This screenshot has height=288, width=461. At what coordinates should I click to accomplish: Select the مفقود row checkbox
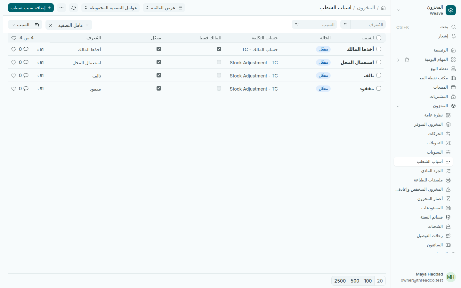379,88
